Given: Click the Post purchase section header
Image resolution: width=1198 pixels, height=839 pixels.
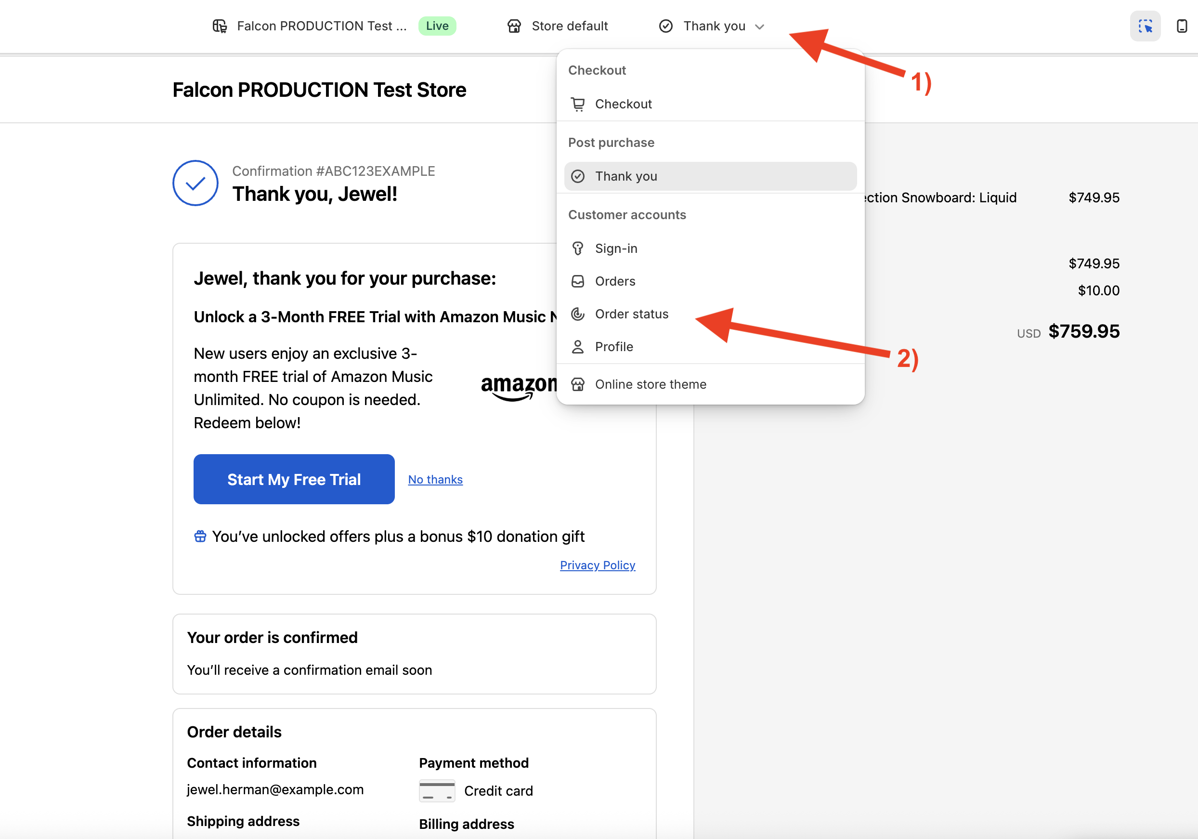Looking at the screenshot, I should (611, 143).
